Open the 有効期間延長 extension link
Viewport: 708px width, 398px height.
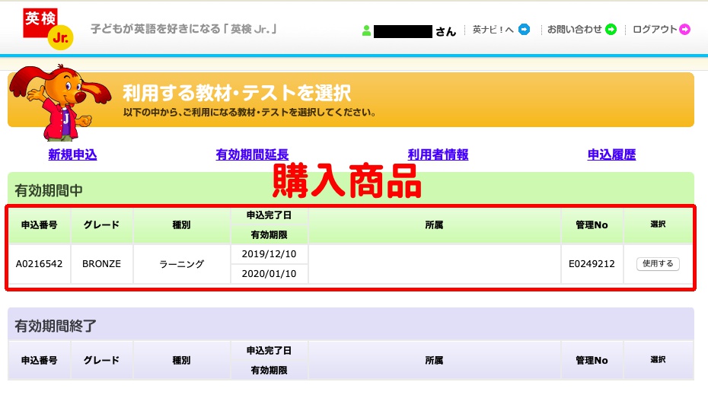(252, 154)
